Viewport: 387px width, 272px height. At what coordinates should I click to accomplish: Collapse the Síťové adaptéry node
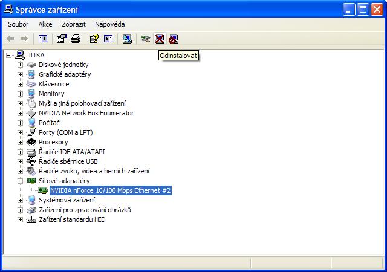tap(20, 181)
